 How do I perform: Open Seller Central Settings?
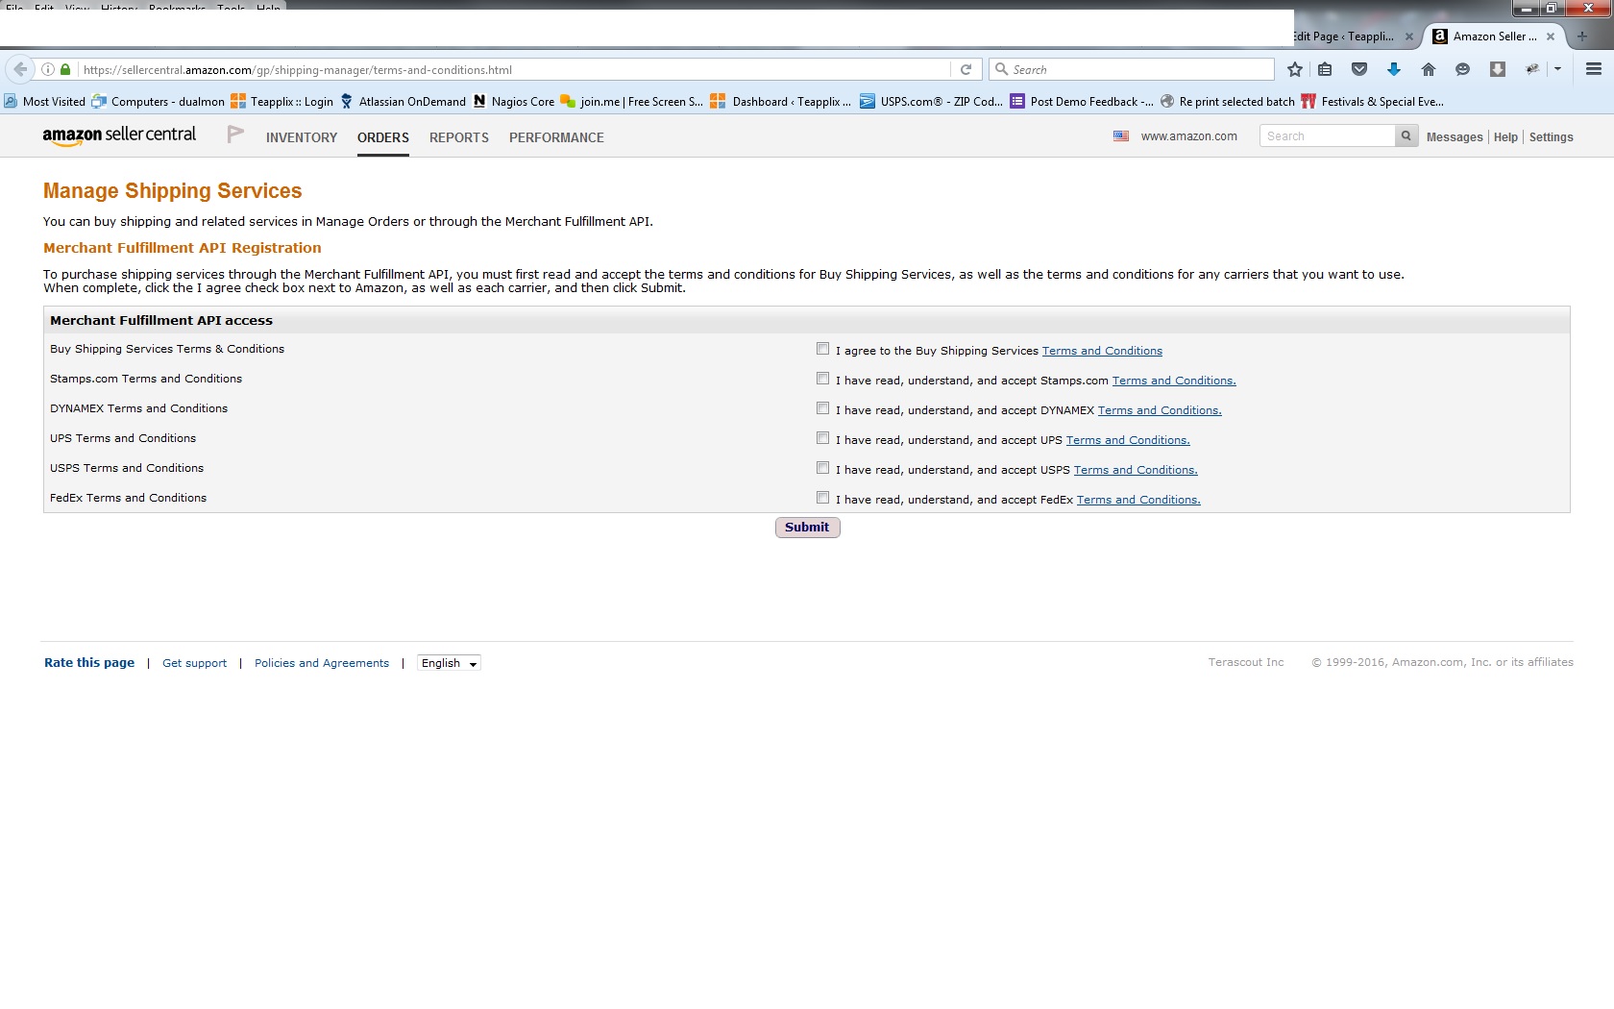coord(1552,137)
